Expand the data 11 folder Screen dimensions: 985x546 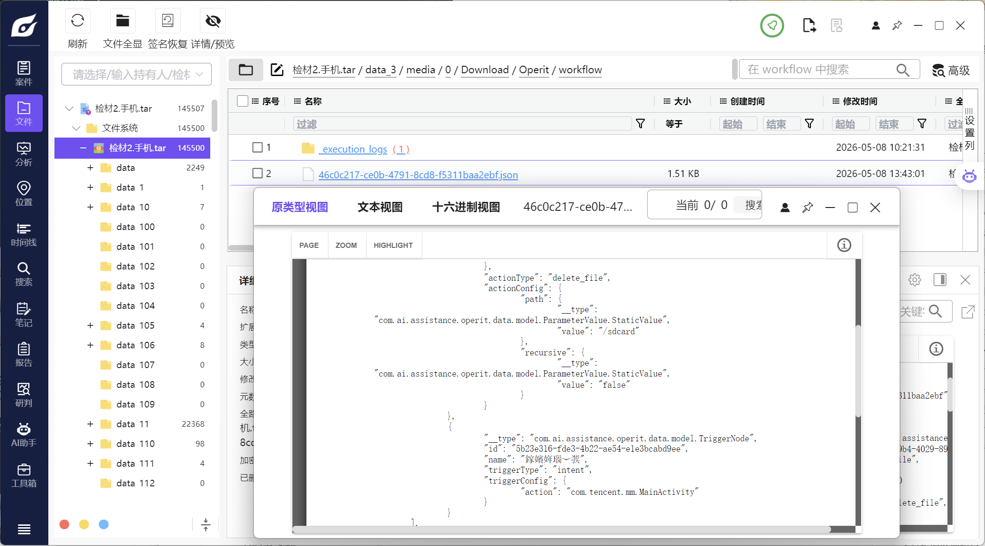[x=90, y=424]
